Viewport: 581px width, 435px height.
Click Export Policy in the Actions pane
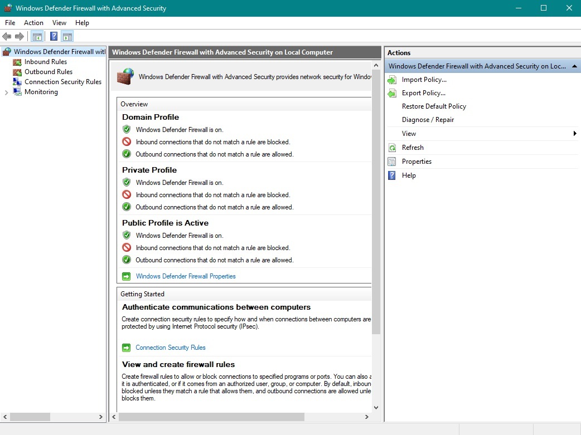[x=423, y=93]
